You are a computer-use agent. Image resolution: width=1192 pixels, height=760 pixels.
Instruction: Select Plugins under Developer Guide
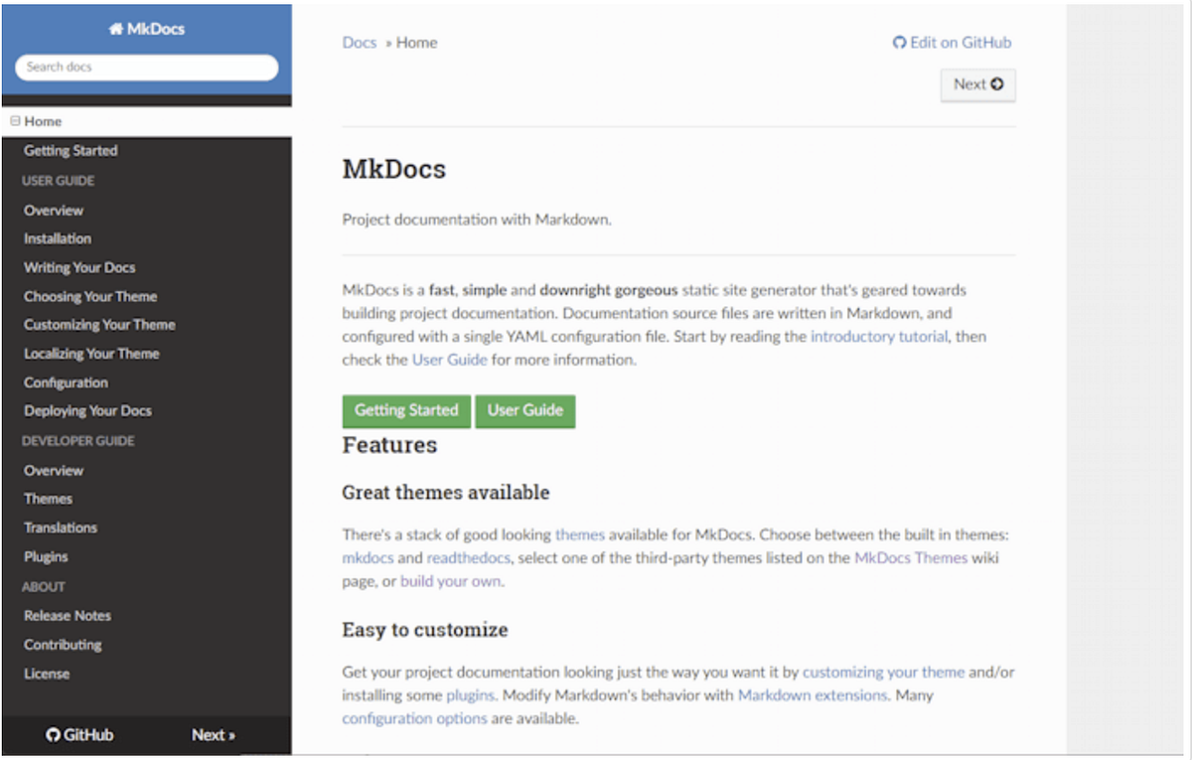[x=46, y=556]
